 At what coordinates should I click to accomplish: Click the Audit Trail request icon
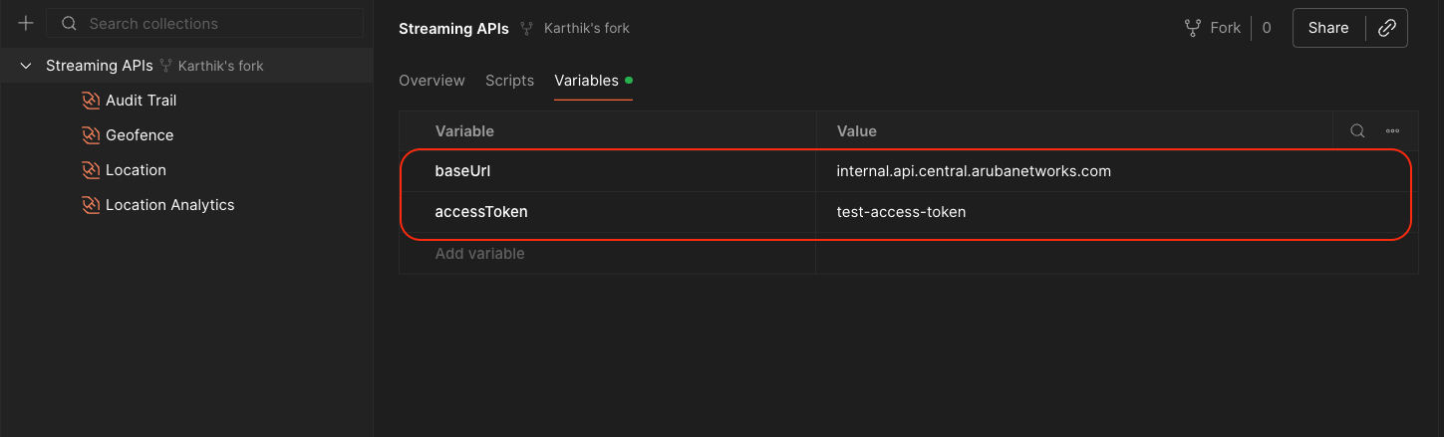(x=91, y=101)
